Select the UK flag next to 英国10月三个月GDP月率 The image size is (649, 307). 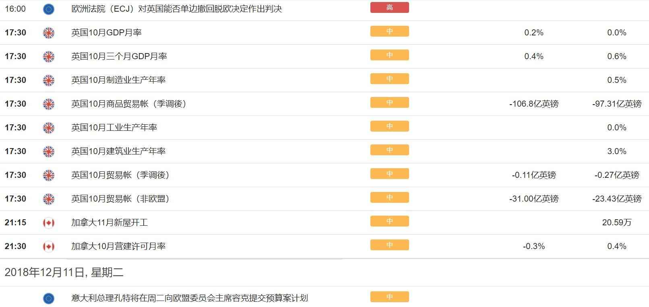coord(48,56)
